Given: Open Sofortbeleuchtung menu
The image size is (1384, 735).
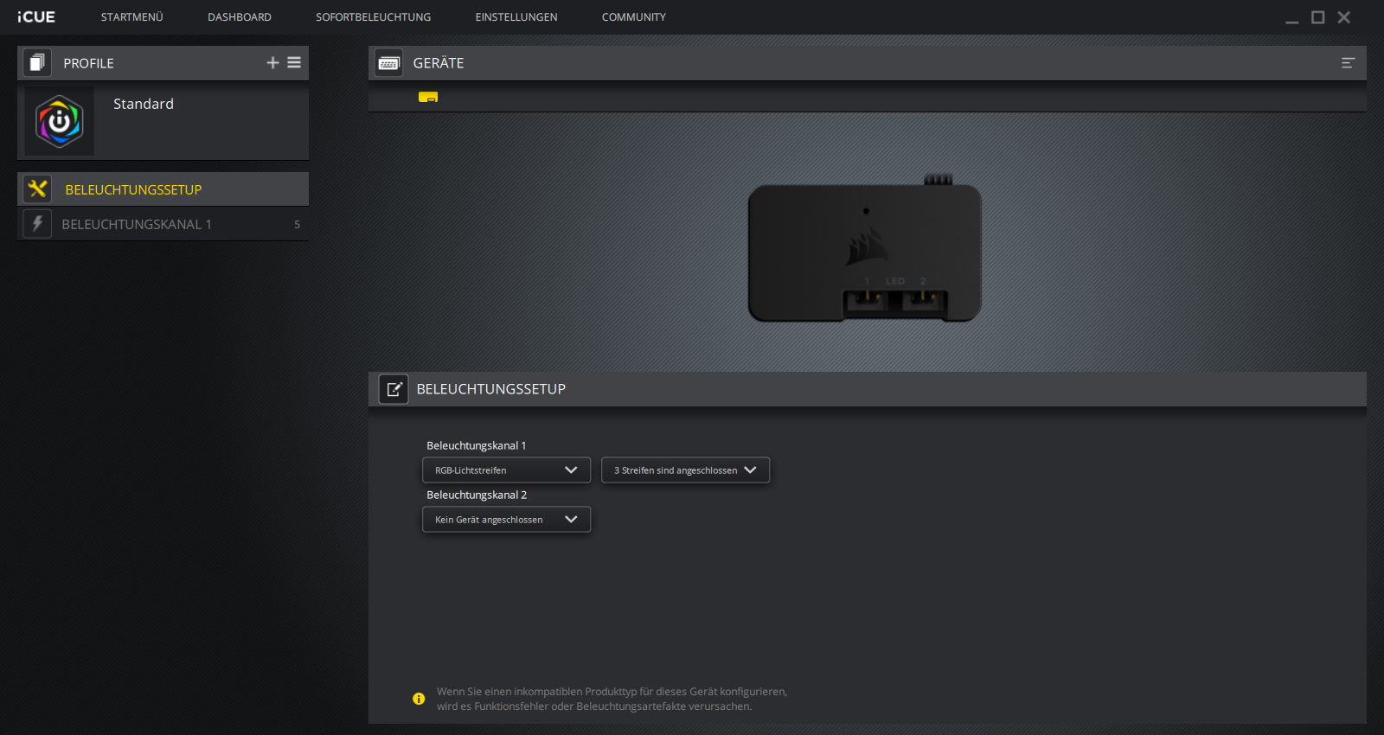Looking at the screenshot, I should [x=373, y=17].
